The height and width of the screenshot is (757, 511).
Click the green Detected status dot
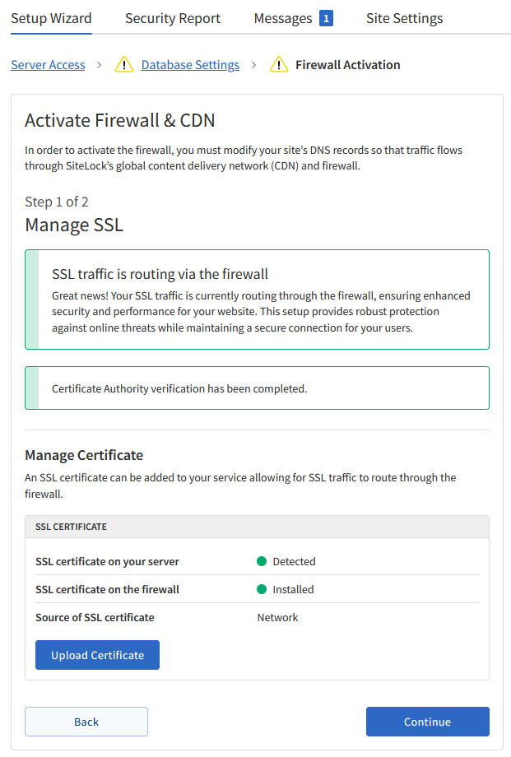[x=262, y=562]
